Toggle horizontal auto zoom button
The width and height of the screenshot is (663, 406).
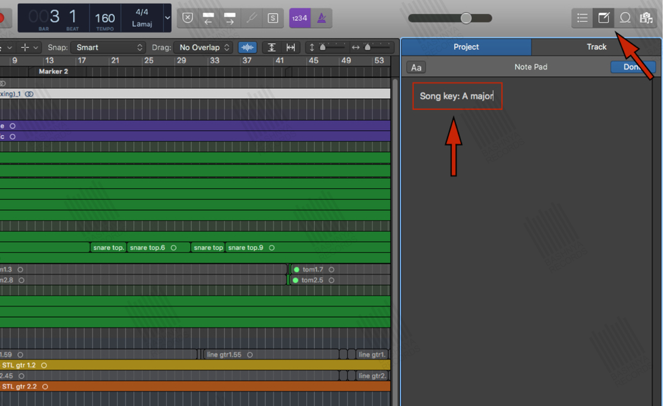pyautogui.click(x=292, y=47)
